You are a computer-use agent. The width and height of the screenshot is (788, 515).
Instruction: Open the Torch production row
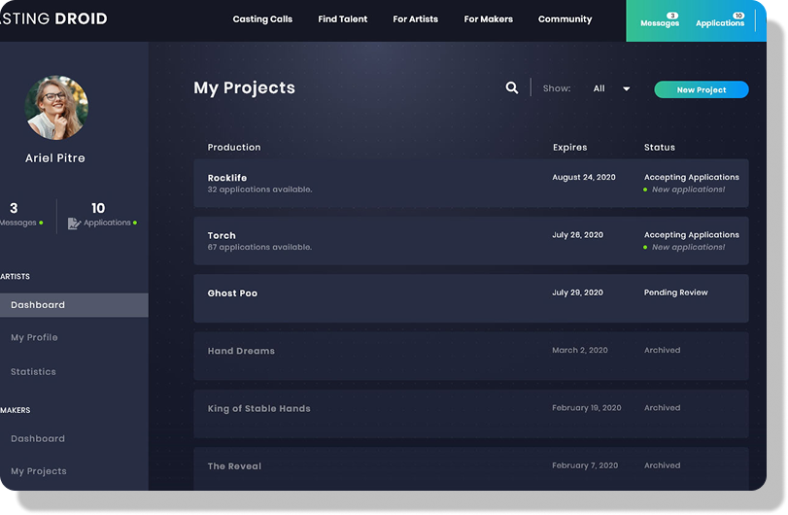(x=471, y=241)
